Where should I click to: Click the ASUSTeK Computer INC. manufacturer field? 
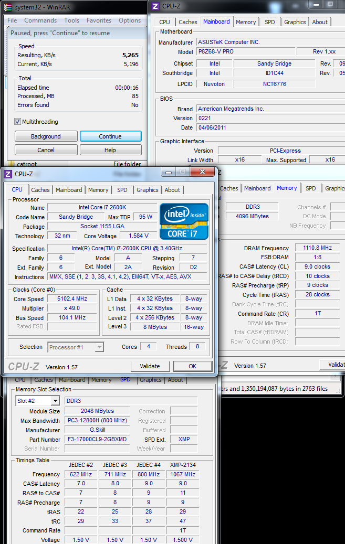pyautogui.click(x=270, y=42)
